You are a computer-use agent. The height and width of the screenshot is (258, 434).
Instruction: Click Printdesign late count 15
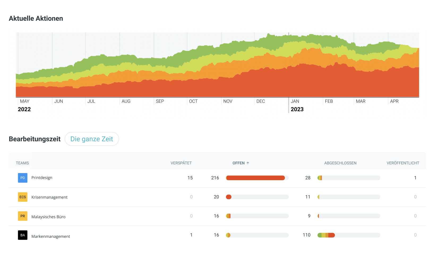[x=190, y=178]
